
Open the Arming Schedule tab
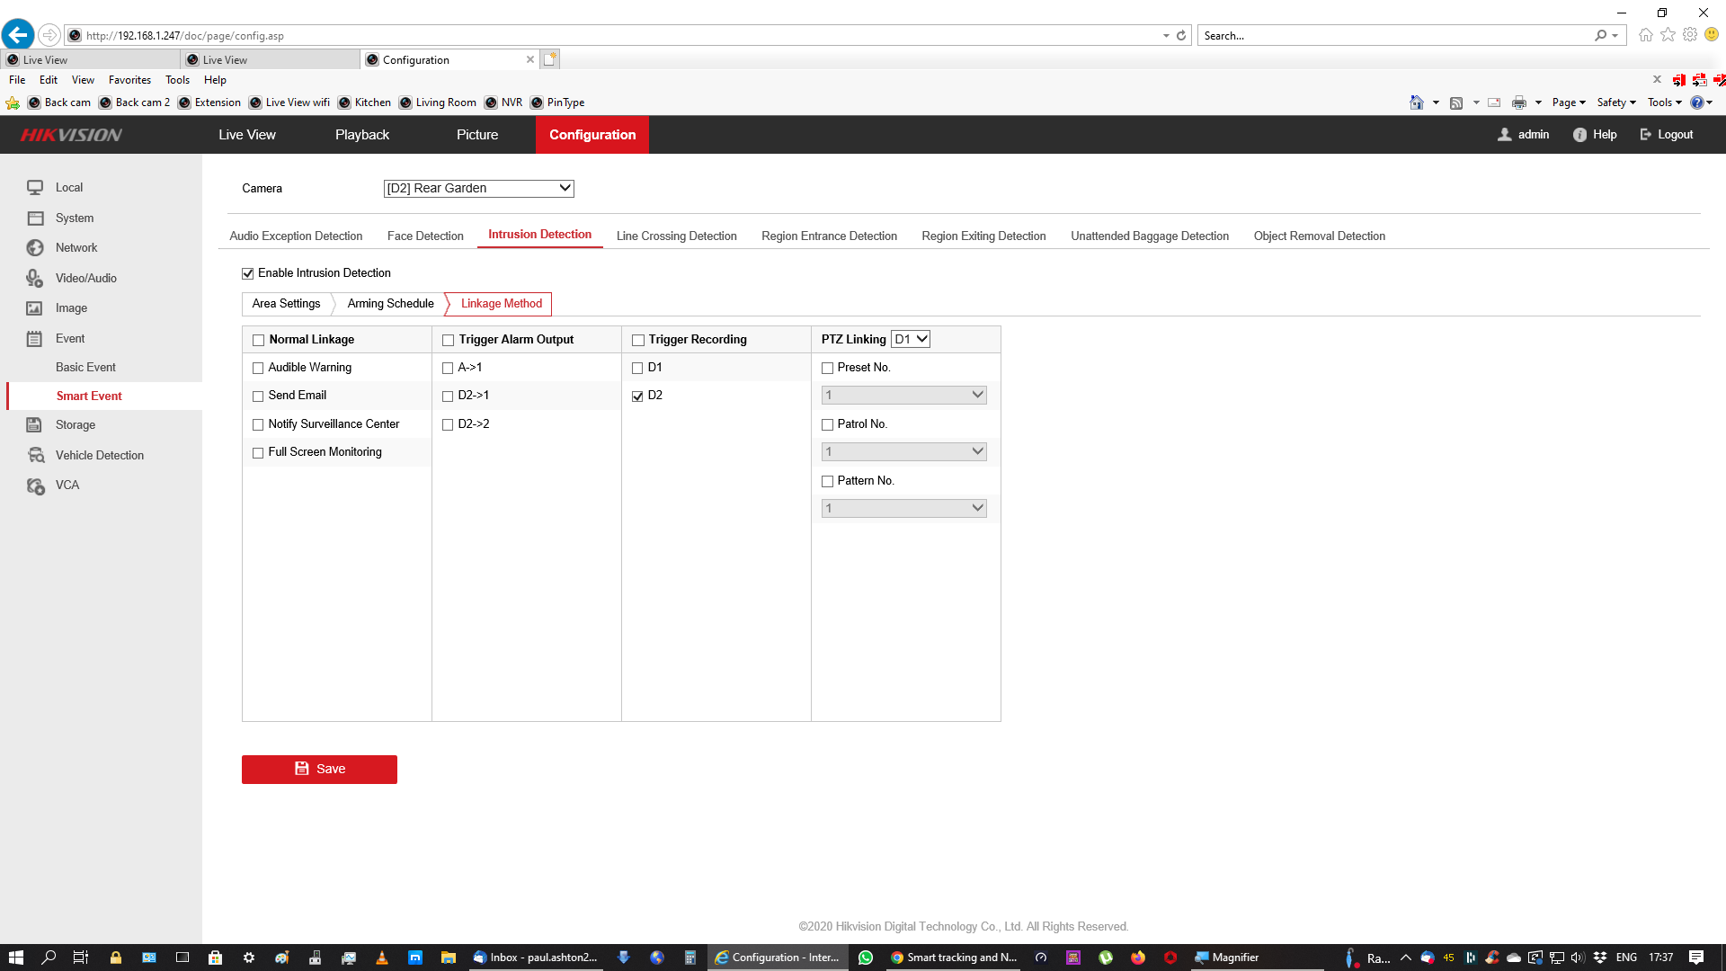pyautogui.click(x=390, y=304)
